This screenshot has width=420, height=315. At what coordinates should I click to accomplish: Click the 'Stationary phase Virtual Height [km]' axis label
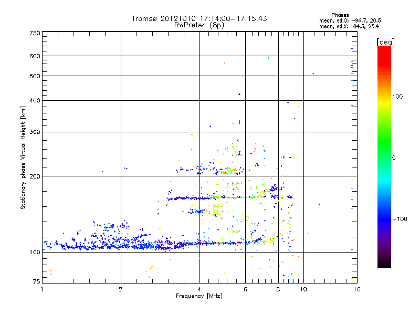click(x=23, y=158)
